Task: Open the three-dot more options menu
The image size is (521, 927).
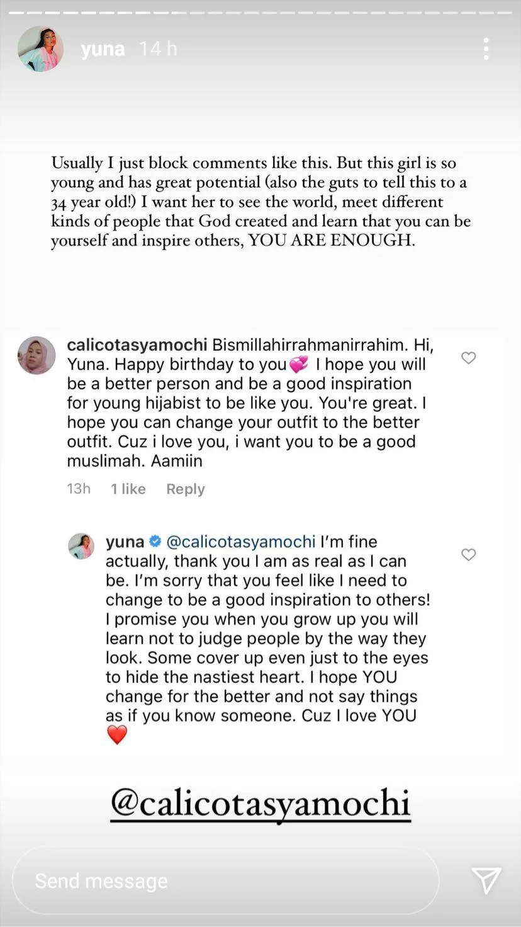Action: pos(486,49)
